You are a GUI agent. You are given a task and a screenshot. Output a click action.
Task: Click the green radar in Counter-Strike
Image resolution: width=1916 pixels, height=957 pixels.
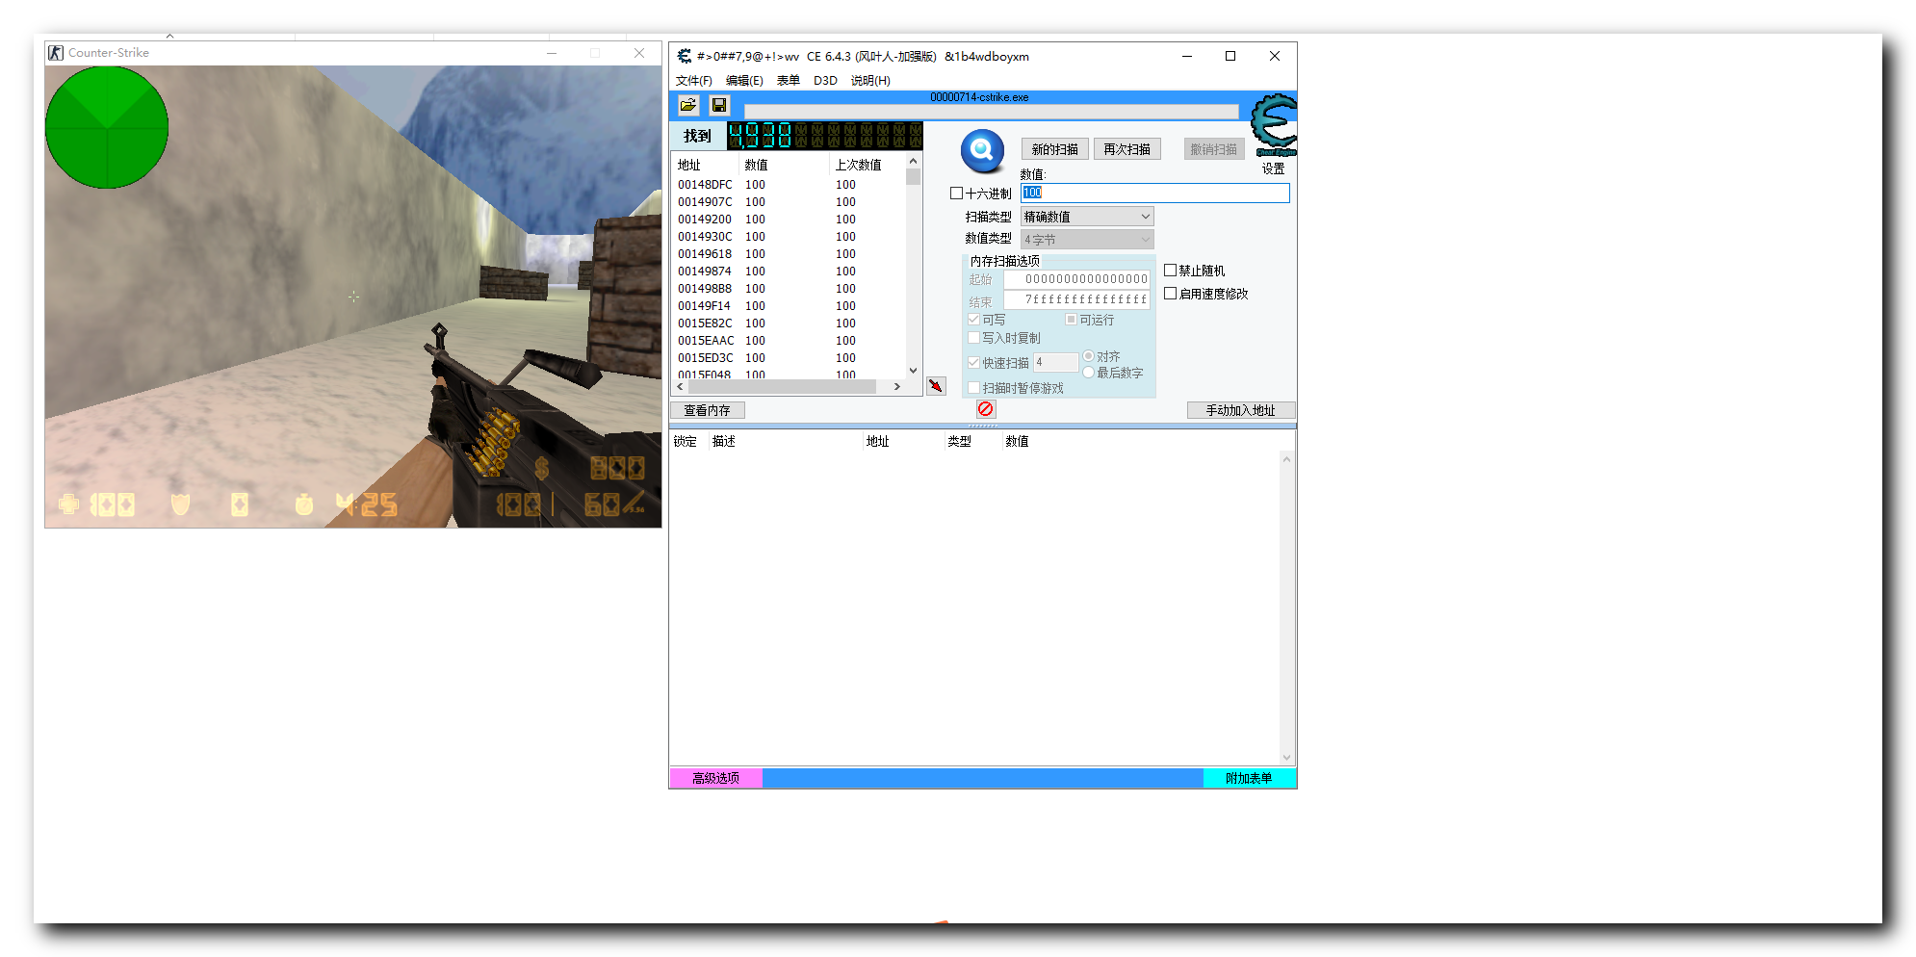pyautogui.click(x=107, y=127)
